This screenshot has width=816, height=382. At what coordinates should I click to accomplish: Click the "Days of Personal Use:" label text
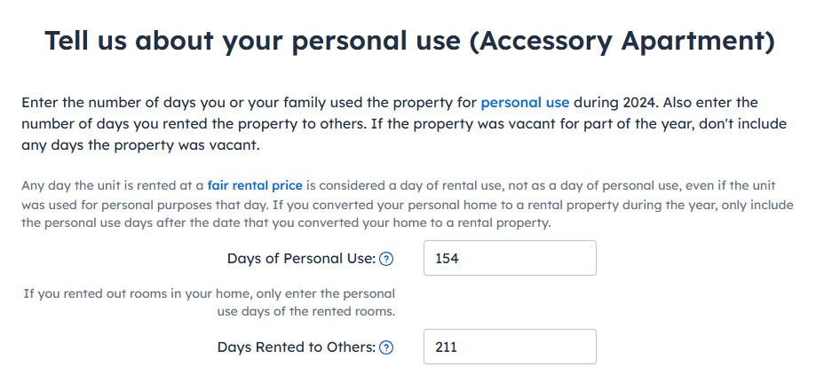coord(301,259)
